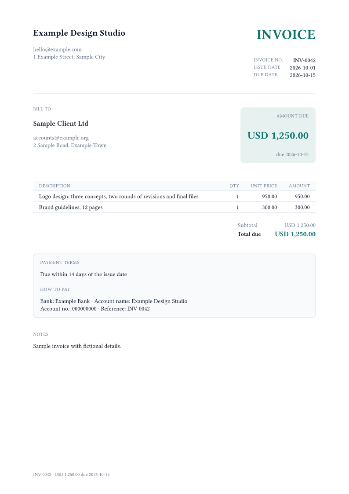Click the 'due 2026-10-15' text in the green box

[x=292, y=155]
